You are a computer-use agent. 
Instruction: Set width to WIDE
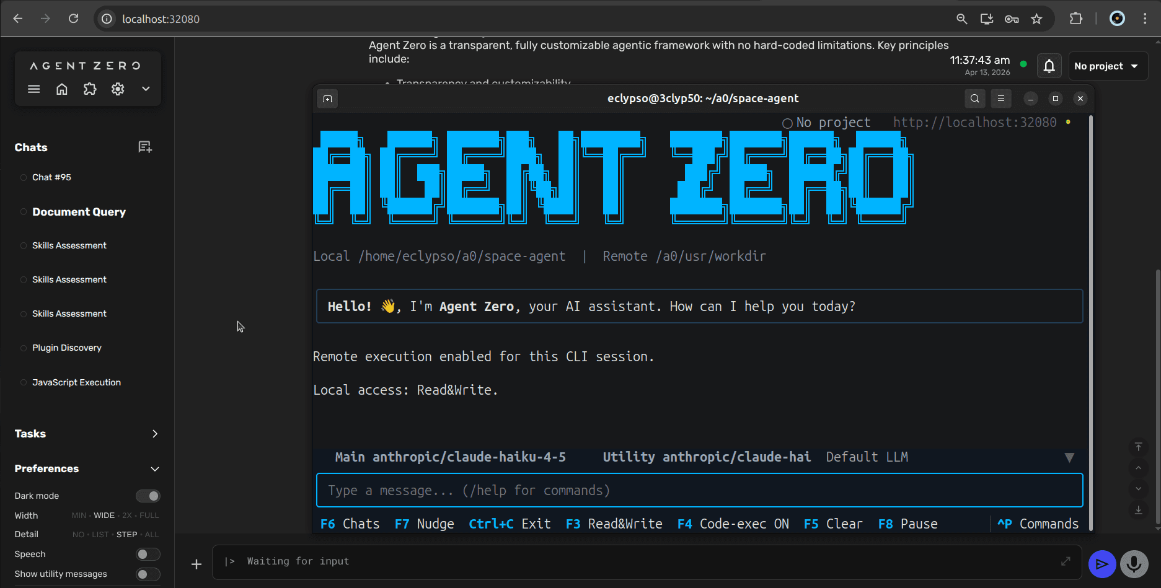(104, 516)
